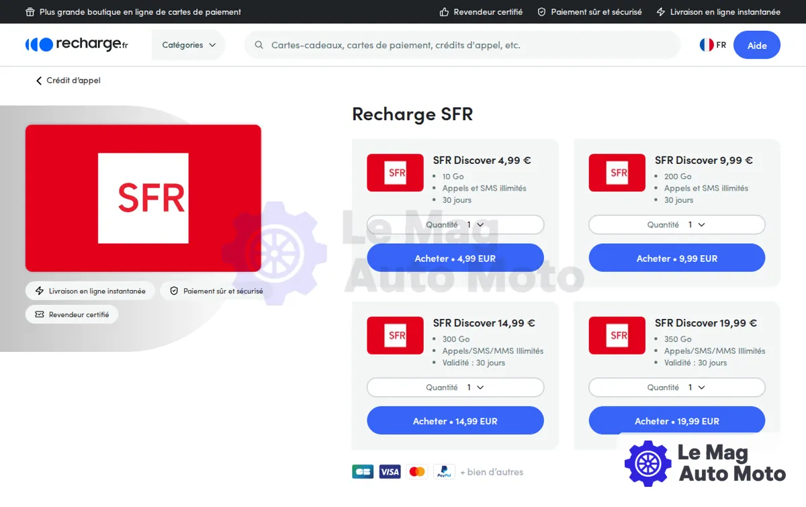Click the FR language selector label
This screenshot has height=507, width=806.
(721, 45)
